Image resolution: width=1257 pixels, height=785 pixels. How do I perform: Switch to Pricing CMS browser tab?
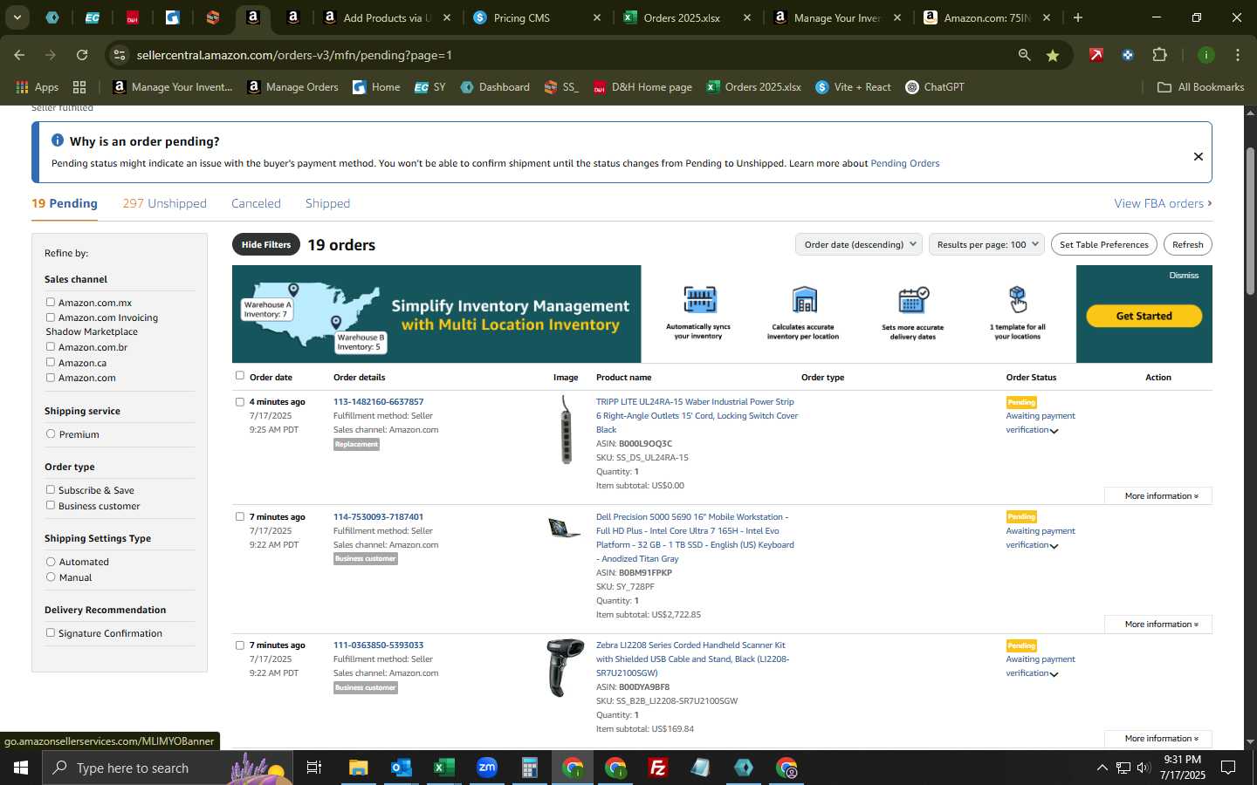[x=537, y=17]
